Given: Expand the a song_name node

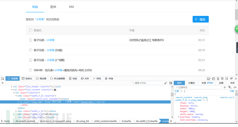Looking at the screenshot, I should click(18, 102).
